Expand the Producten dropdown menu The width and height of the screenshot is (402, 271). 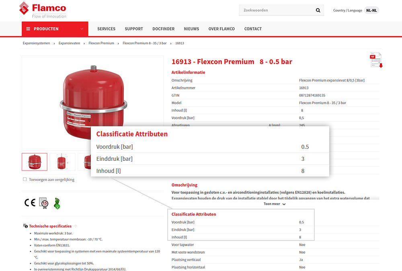point(82,29)
